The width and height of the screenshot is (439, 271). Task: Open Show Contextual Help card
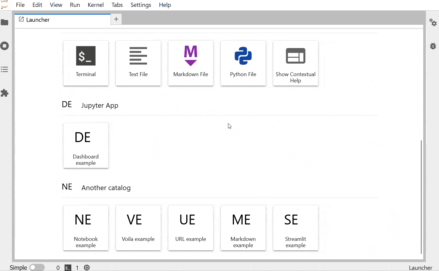point(296,63)
